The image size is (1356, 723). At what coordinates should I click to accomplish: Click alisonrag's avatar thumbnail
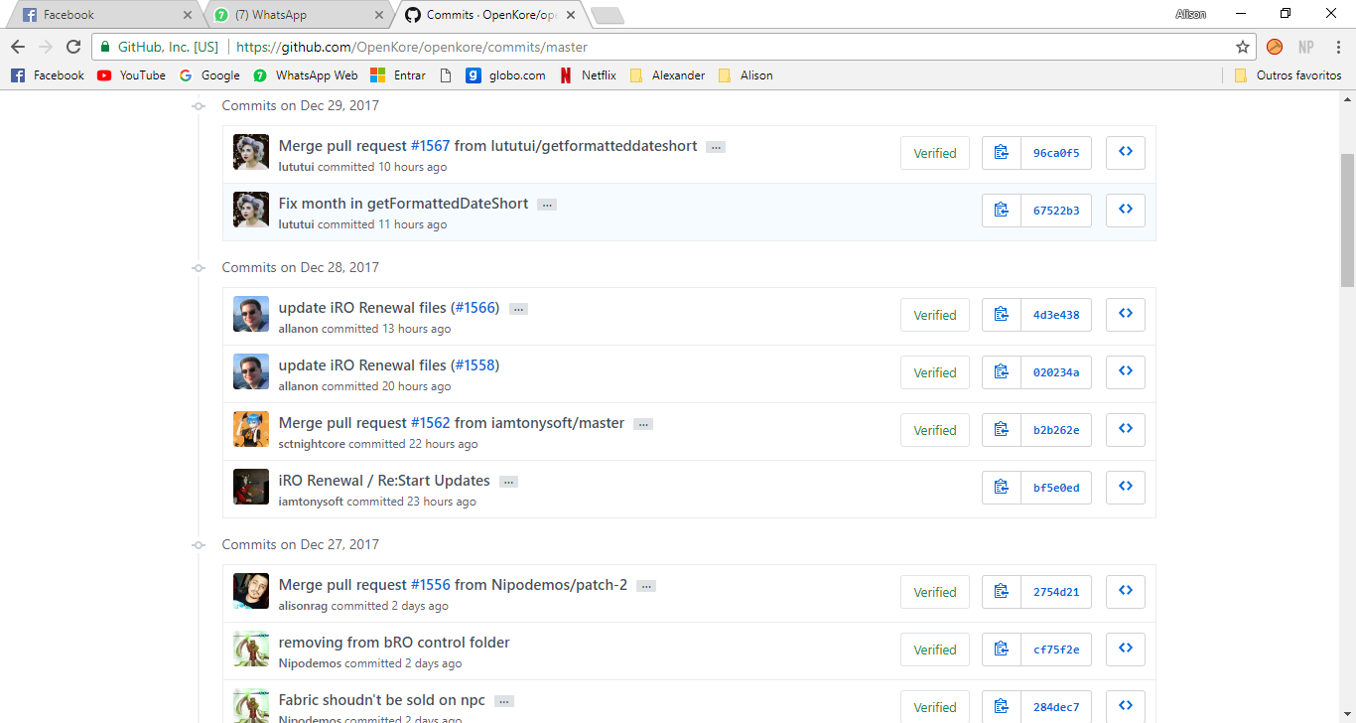251,592
